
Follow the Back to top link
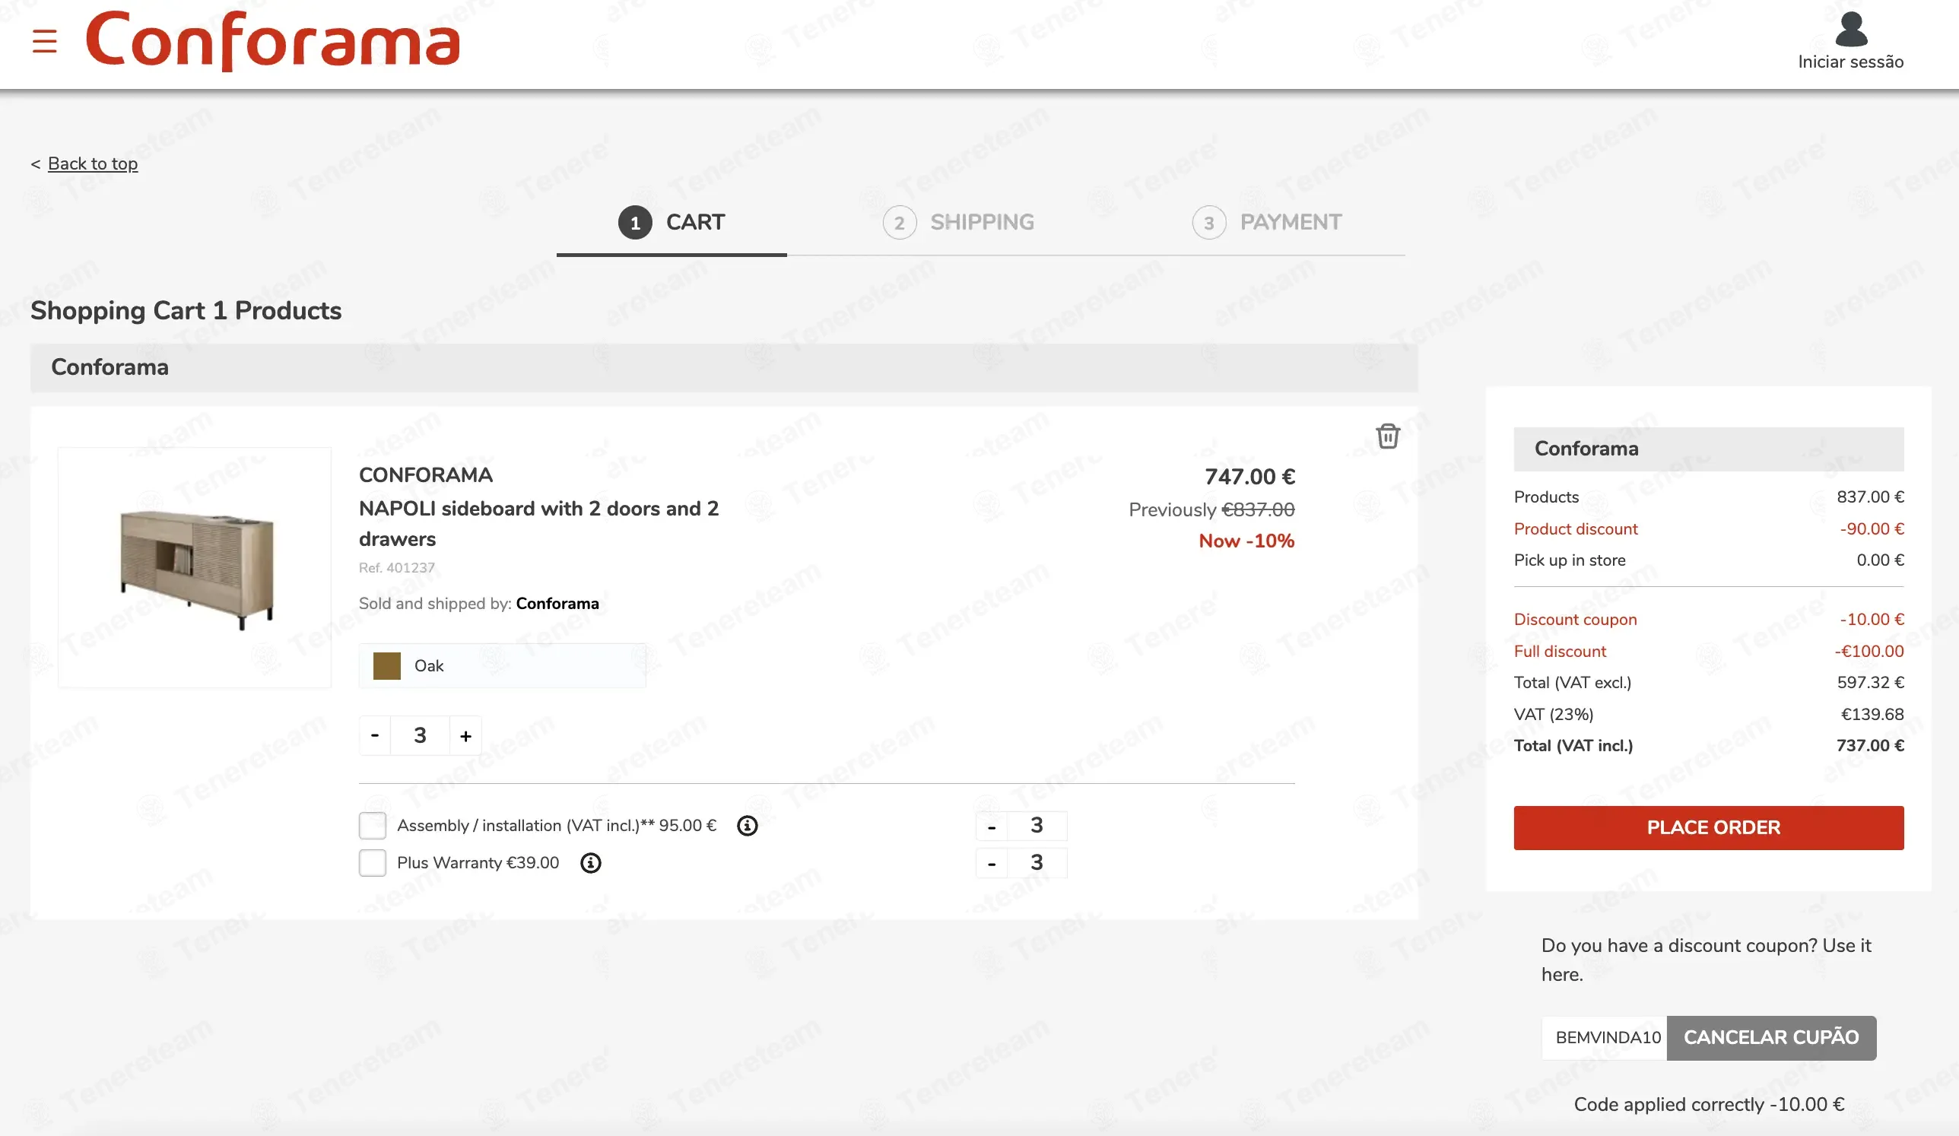pyautogui.click(x=93, y=164)
